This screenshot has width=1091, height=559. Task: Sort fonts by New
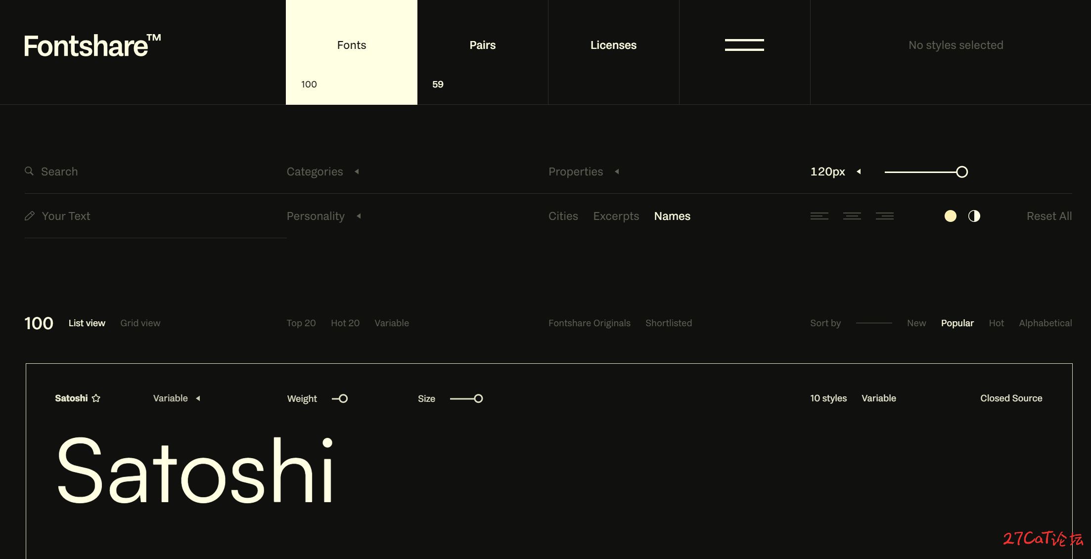click(x=916, y=323)
